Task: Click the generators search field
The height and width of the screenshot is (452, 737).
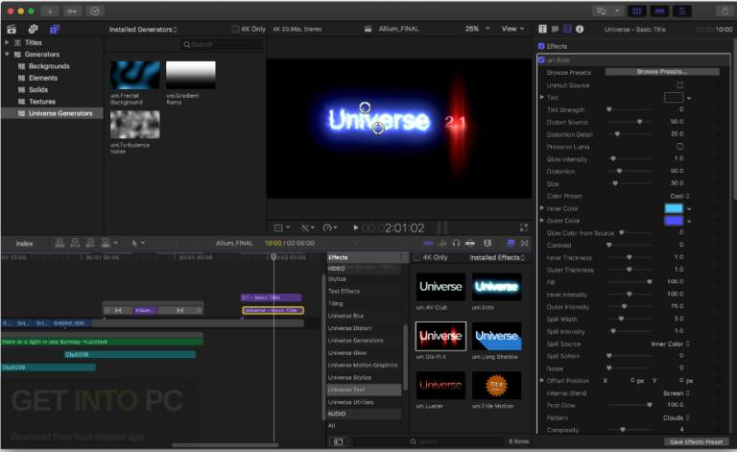Action: [x=222, y=44]
